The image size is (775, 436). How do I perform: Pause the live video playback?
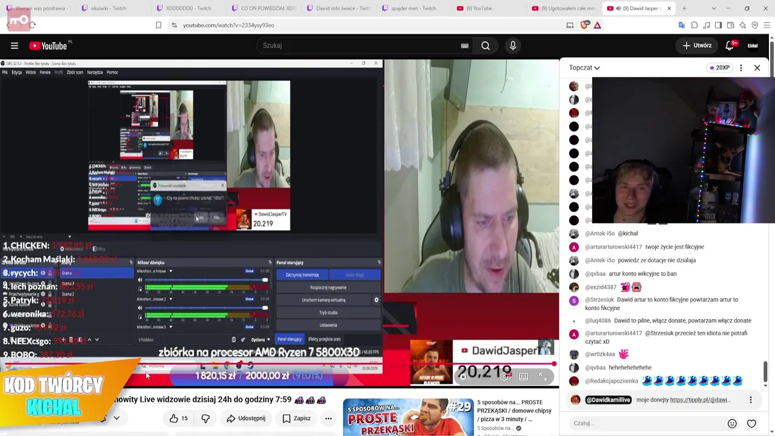point(463,377)
